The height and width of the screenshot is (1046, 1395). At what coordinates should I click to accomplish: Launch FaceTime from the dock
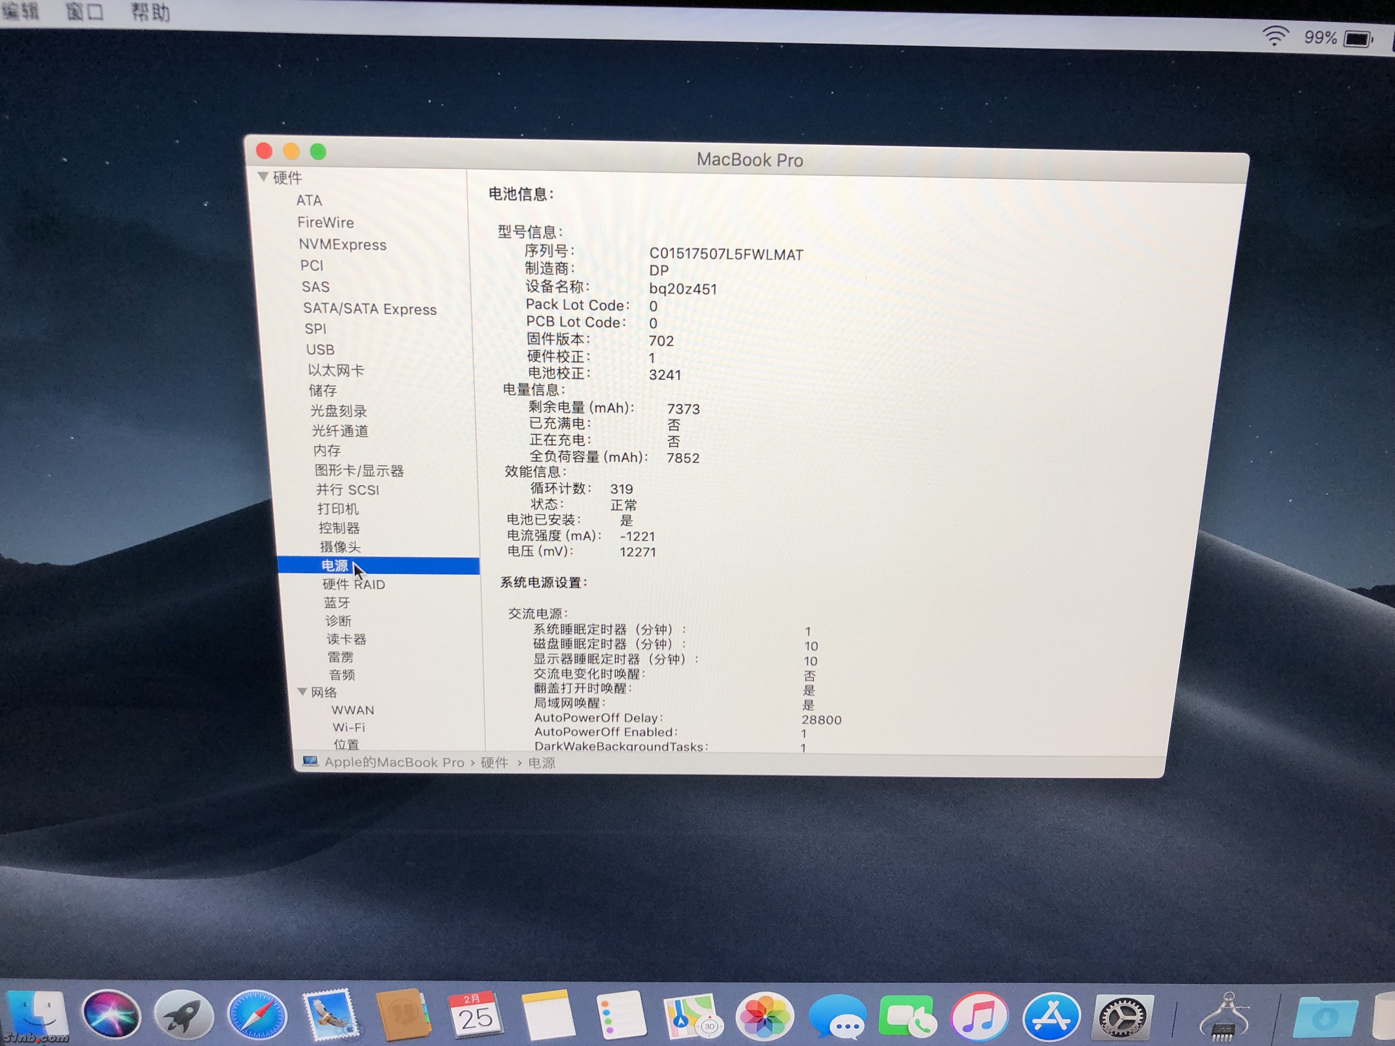point(906,1016)
